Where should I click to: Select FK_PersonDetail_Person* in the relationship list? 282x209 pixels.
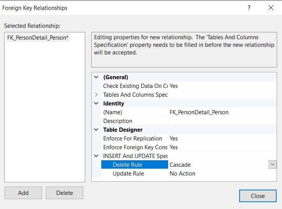point(38,38)
